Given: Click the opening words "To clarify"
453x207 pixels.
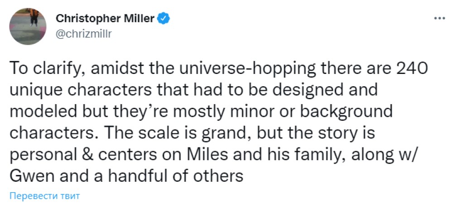Looking at the screenshot, I should [40, 70].
